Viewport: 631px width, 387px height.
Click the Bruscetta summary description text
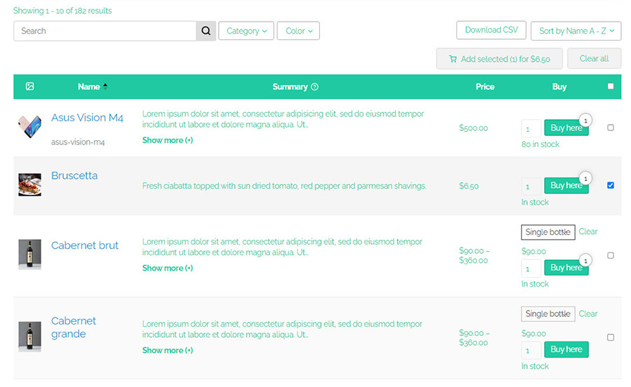pyautogui.click(x=284, y=186)
